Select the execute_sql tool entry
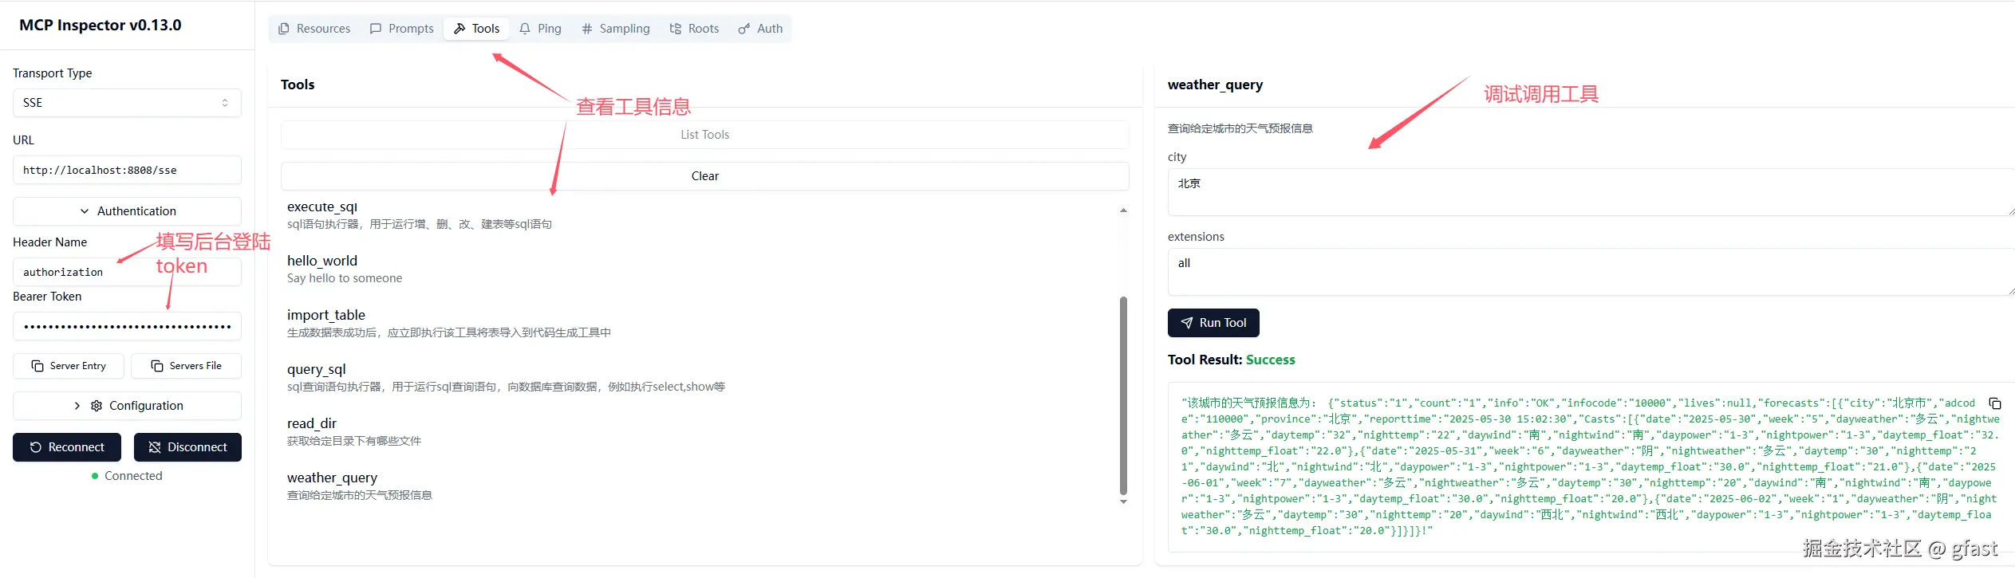 (x=322, y=207)
